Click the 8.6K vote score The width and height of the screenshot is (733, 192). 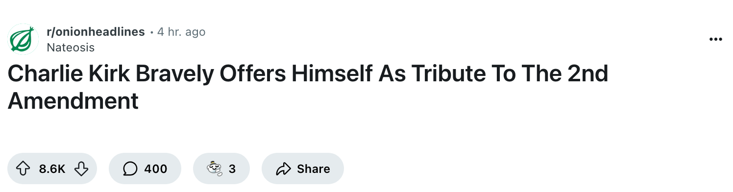[x=52, y=169]
